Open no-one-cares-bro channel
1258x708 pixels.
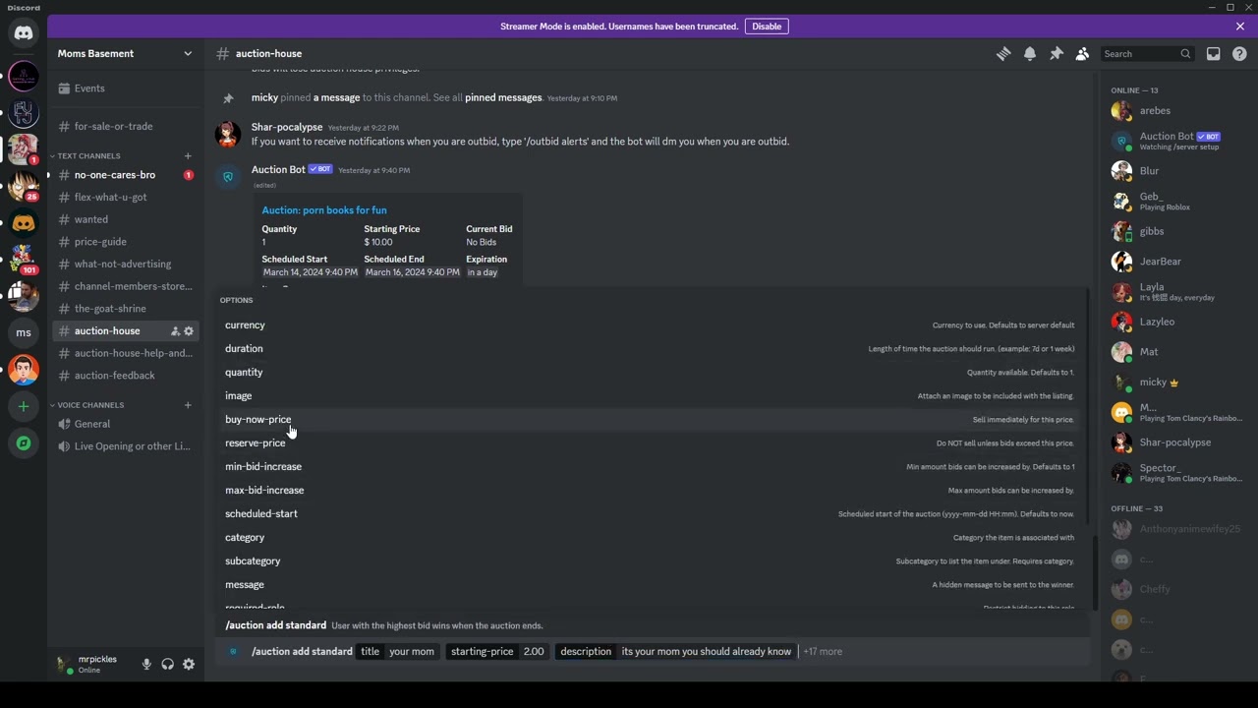[x=125, y=175]
